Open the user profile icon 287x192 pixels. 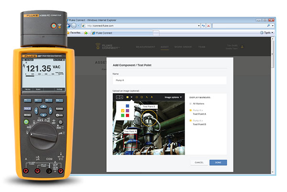(x=242, y=47)
